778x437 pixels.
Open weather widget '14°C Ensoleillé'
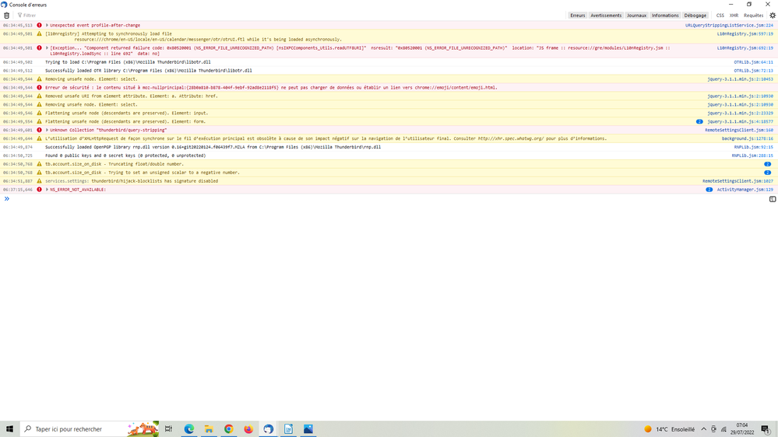pos(670,429)
